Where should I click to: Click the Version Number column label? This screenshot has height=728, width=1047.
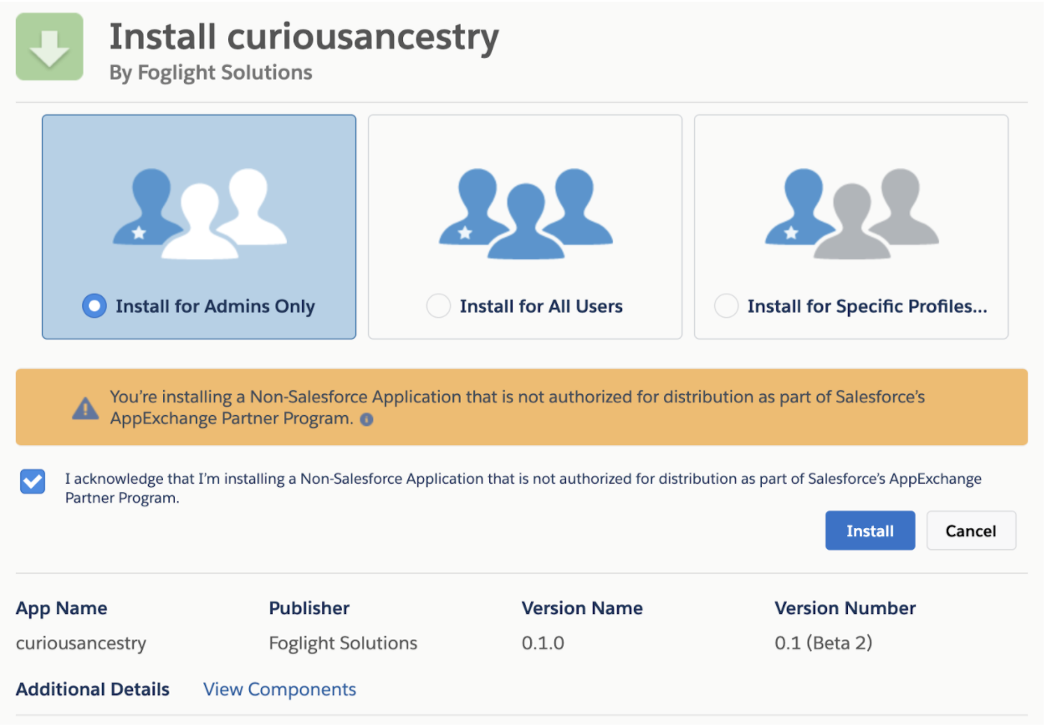tap(845, 608)
